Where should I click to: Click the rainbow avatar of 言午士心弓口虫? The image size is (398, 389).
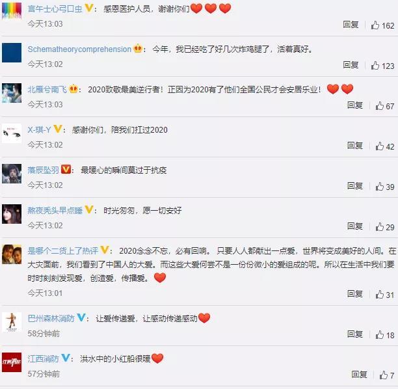pyautogui.click(x=12, y=10)
